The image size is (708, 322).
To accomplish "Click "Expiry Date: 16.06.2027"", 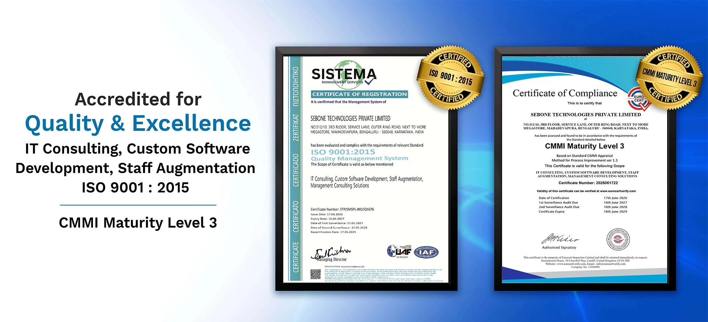I will 327,219.
